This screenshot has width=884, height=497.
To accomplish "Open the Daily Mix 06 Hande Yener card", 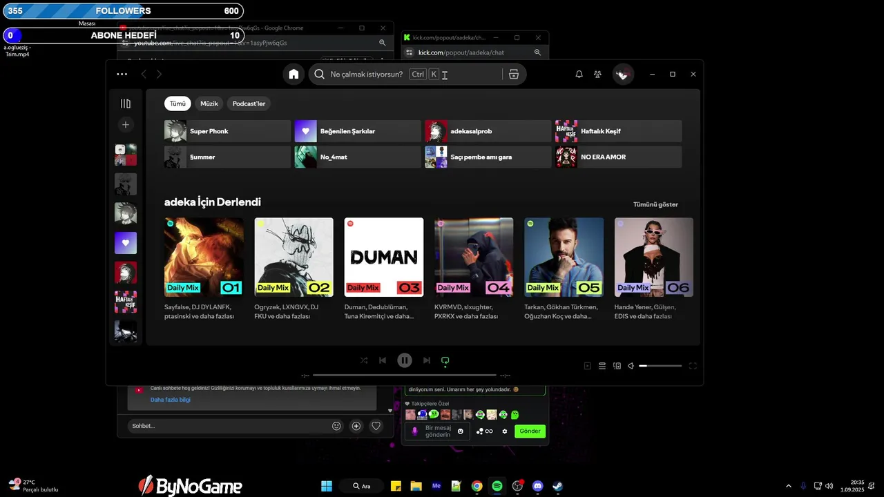I will pos(654,269).
